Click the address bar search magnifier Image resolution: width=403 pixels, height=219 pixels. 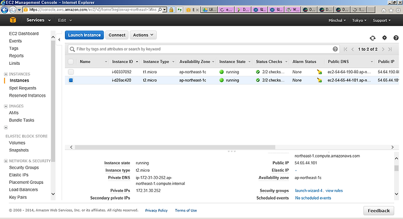pos(160,9)
